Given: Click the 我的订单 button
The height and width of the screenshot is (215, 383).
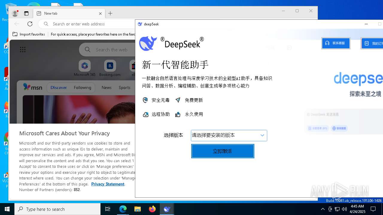Looking at the screenshot, I should pyautogui.click(x=372, y=43).
